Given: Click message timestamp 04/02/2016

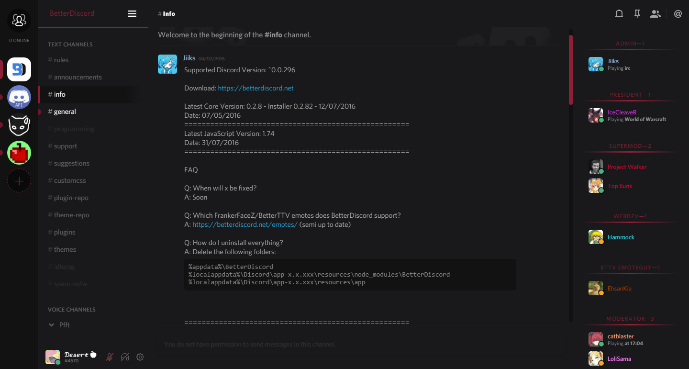Looking at the screenshot, I should [211, 59].
